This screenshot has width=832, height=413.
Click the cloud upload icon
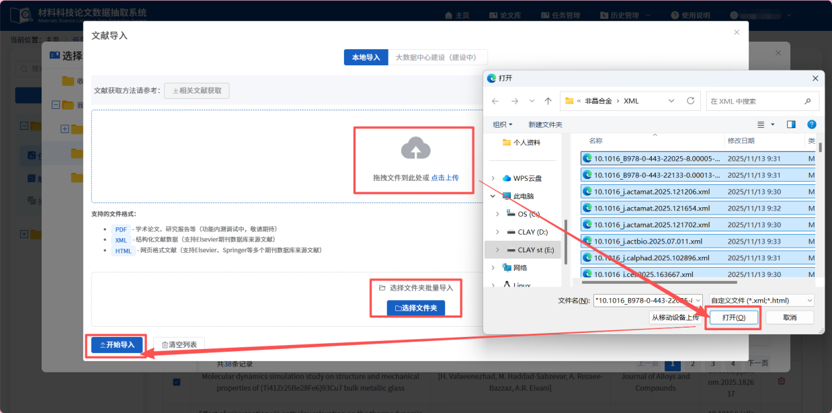tap(415, 149)
